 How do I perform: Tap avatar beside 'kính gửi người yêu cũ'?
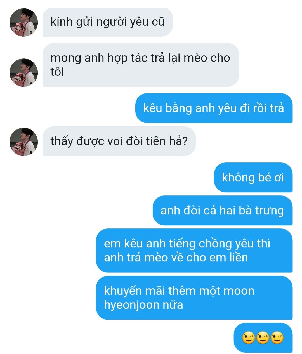click(23, 22)
